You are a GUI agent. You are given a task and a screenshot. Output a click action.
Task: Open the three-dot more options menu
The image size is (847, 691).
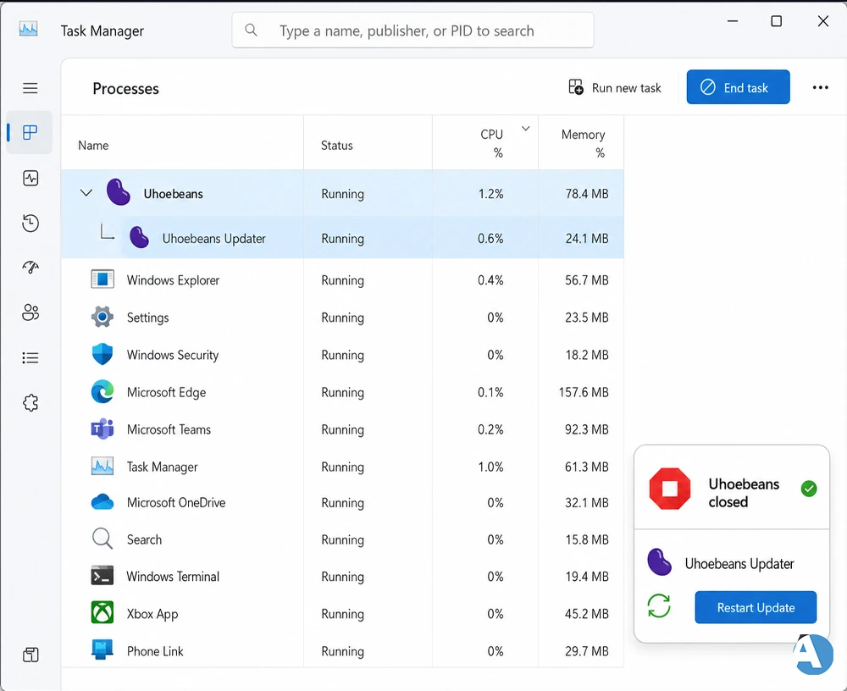click(820, 87)
